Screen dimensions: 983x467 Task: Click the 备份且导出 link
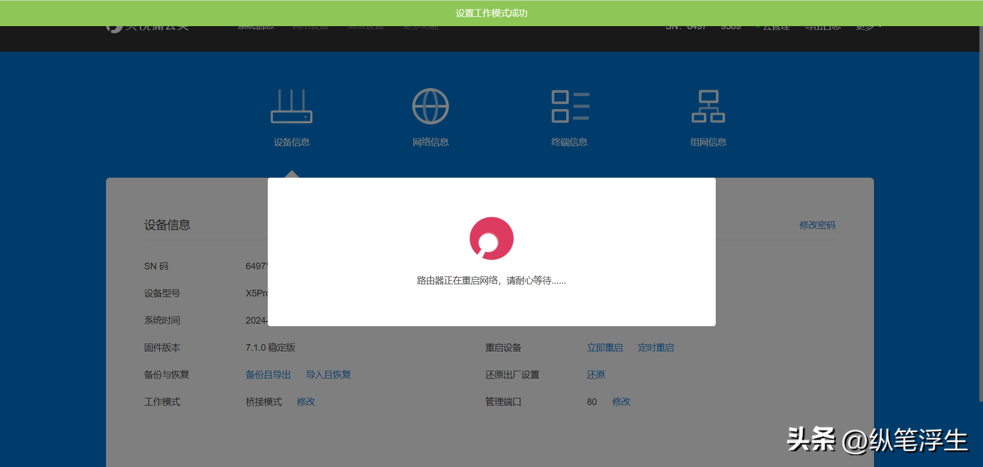268,375
